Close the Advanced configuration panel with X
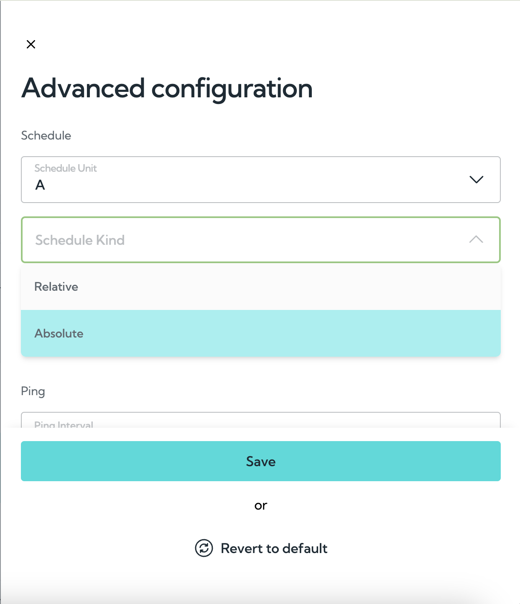This screenshot has width=520, height=604. [x=31, y=44]
